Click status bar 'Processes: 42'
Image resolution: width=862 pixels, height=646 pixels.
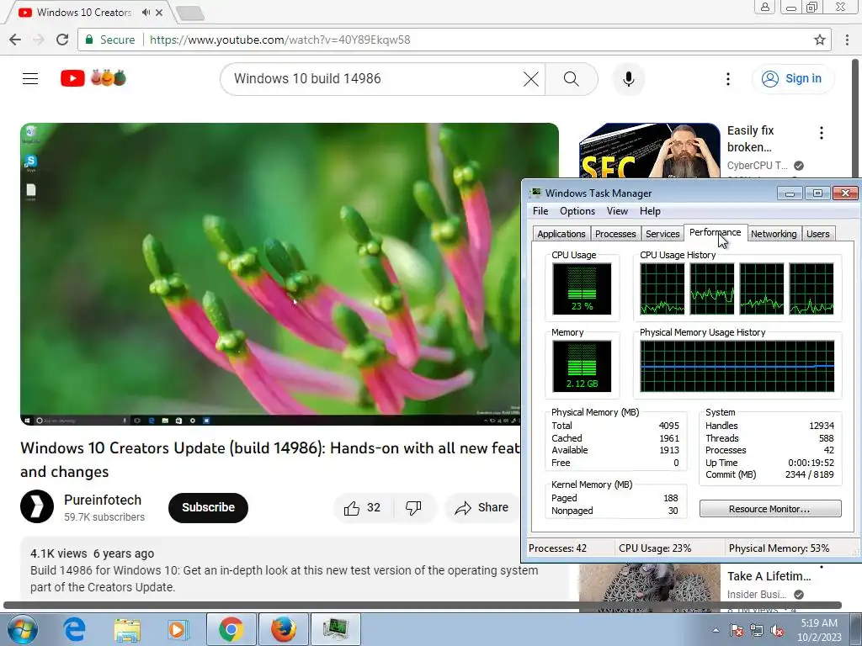557,548
